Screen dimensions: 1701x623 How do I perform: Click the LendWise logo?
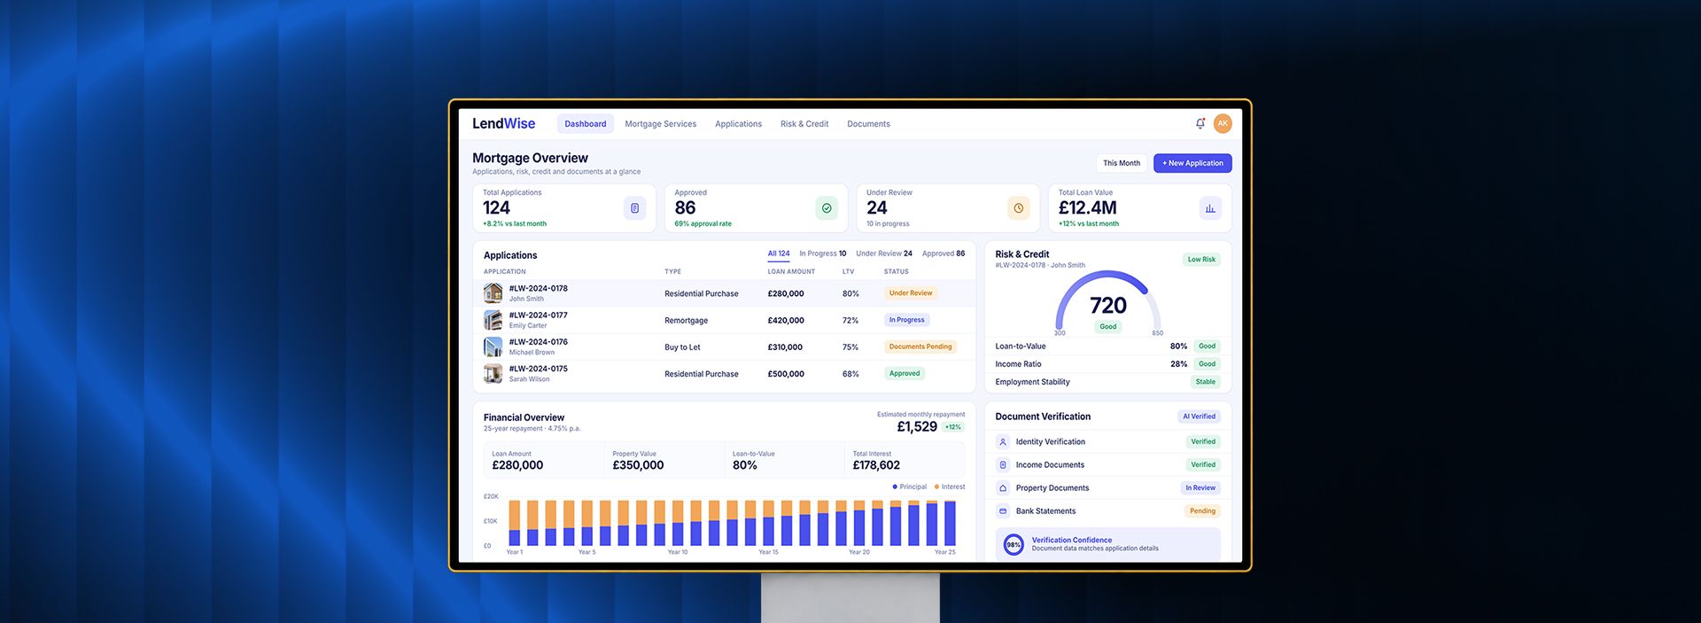503,124
